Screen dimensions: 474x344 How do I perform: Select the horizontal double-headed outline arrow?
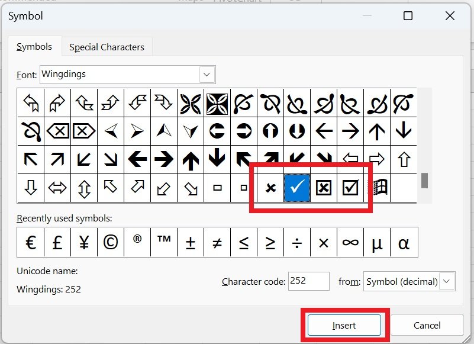coord(57,188)
